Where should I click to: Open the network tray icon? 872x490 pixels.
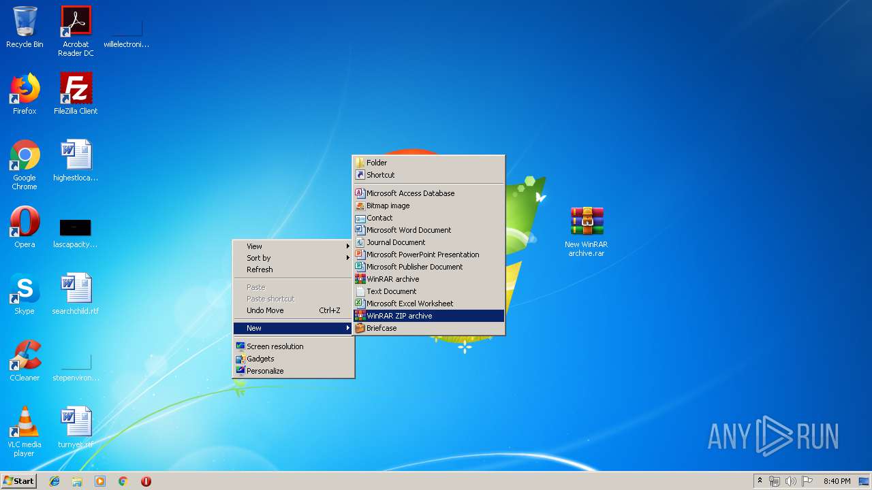pos(775,481)
